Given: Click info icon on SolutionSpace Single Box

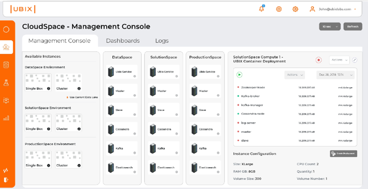Looking at the screenshot, I should 48,129.
